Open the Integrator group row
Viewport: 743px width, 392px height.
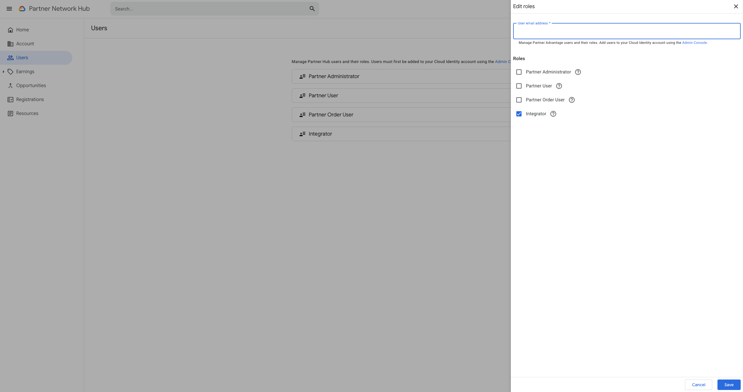(401, 134)
